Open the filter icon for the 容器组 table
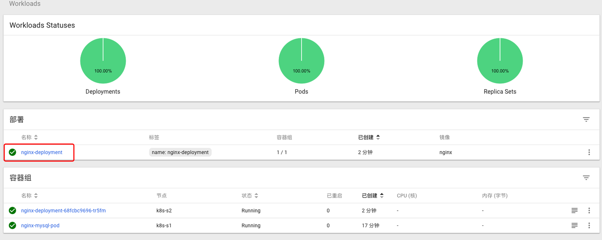The height and width of the screenshot is (240, 602). 586,177
